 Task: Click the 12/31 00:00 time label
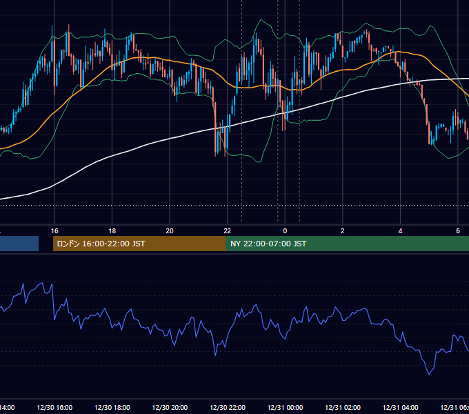[285, 407]
